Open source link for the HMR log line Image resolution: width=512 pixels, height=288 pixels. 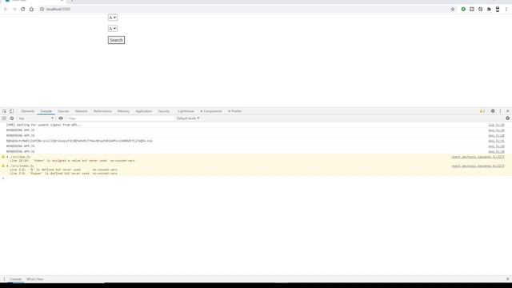496,125
